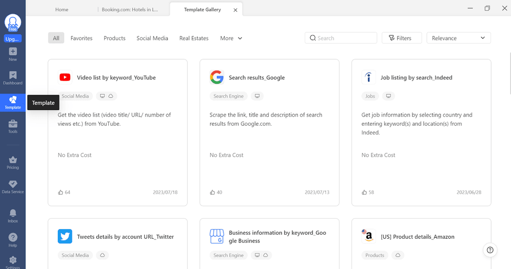Viewport: 511px width, 269px height.
Task: Click Products tag on Amazon card
Action: [375, 255]
